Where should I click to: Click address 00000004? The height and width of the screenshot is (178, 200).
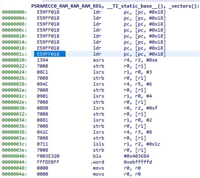click(14, 18)
